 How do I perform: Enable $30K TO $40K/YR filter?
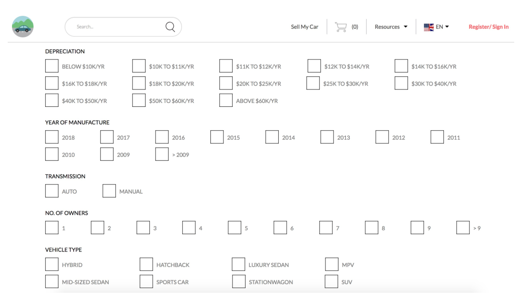coord(401,83)
